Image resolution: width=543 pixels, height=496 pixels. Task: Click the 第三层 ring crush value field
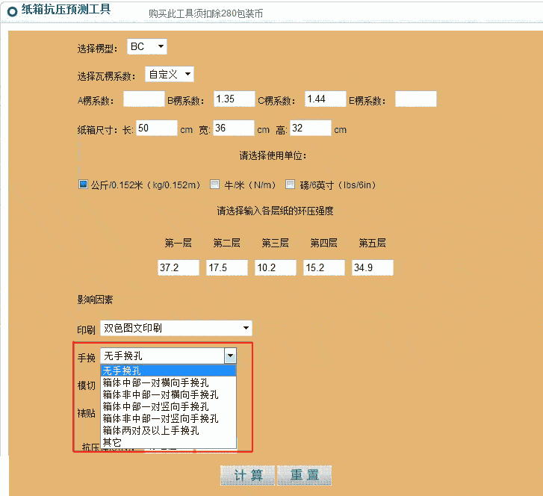pyautogui.click(x=276, y=268)
